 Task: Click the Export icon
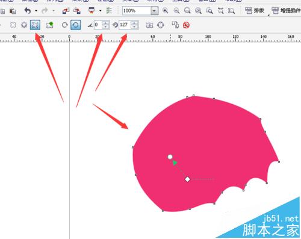point(77,11)
